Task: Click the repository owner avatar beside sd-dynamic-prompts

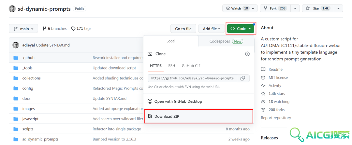Action: click(12, 9)
